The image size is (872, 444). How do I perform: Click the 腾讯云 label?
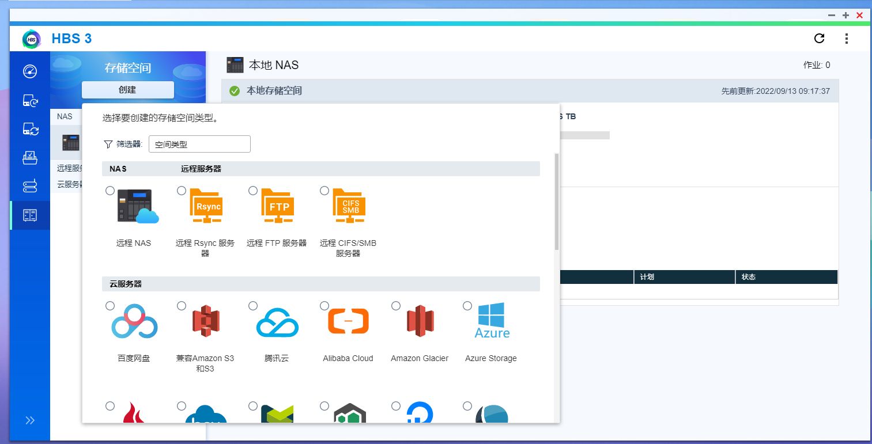pyautogui.click(x=277, y=358)
